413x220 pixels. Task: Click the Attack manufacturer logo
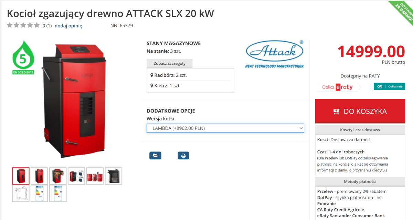274,54
